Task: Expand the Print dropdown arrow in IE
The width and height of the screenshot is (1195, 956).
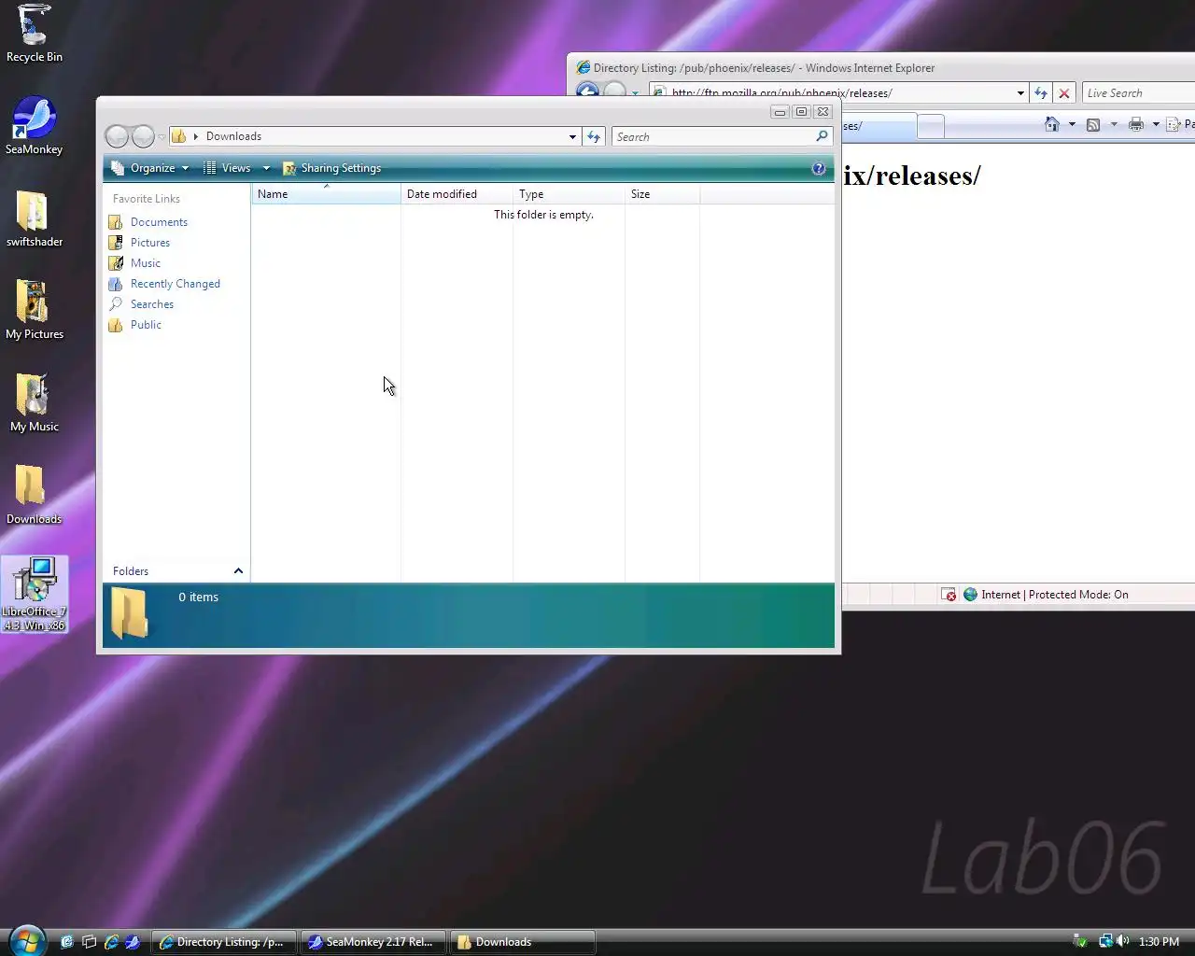Action: [1156, 124]
